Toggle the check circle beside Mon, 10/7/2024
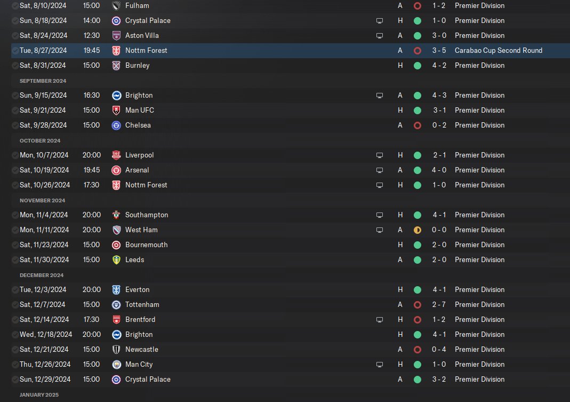Screen dimensions: 570x402 [x=15, y=155]
